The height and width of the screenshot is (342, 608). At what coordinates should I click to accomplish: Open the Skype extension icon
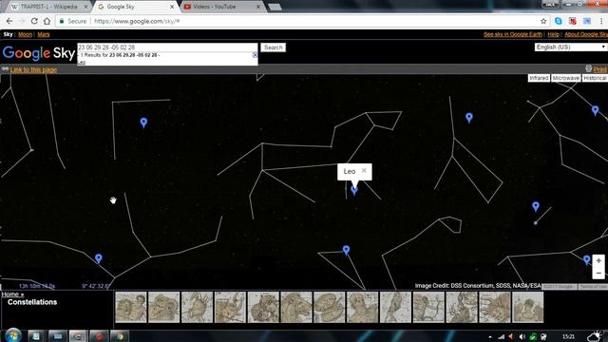pos(559,21)
